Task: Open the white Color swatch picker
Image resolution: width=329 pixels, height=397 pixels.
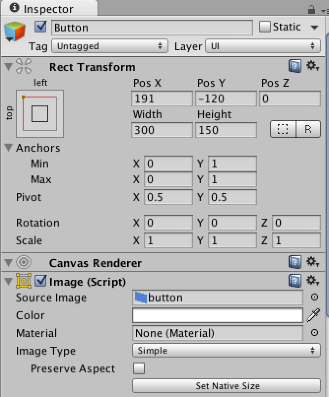Action: click(218, 315)
